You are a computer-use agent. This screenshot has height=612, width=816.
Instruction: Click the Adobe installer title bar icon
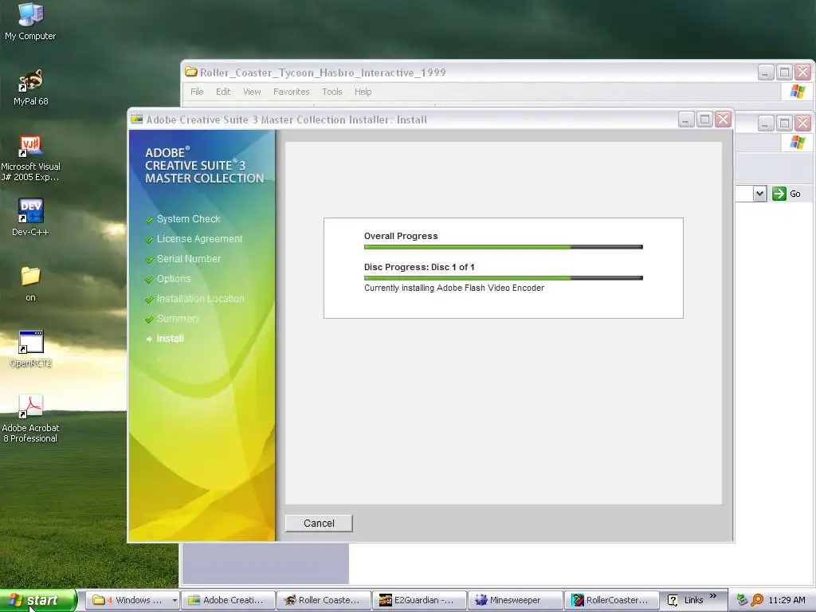click(x=137, y=120)
